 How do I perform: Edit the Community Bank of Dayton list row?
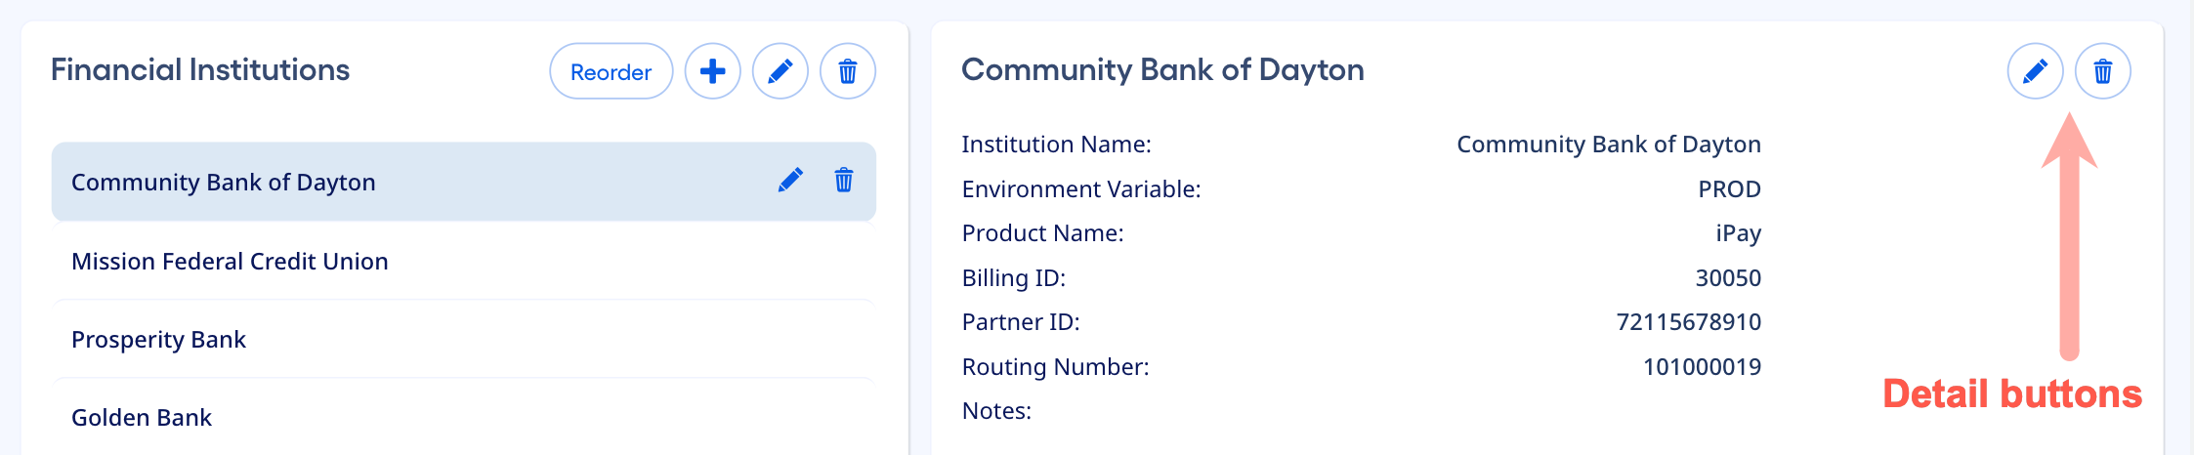[790, 181]
